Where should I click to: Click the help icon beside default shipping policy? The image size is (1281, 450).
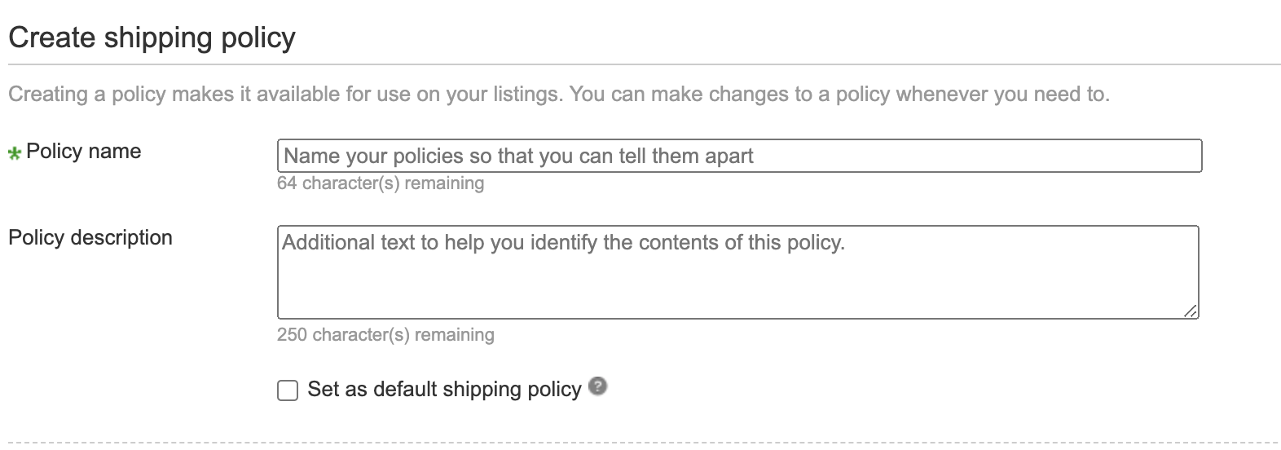click(x=598, y=386)
